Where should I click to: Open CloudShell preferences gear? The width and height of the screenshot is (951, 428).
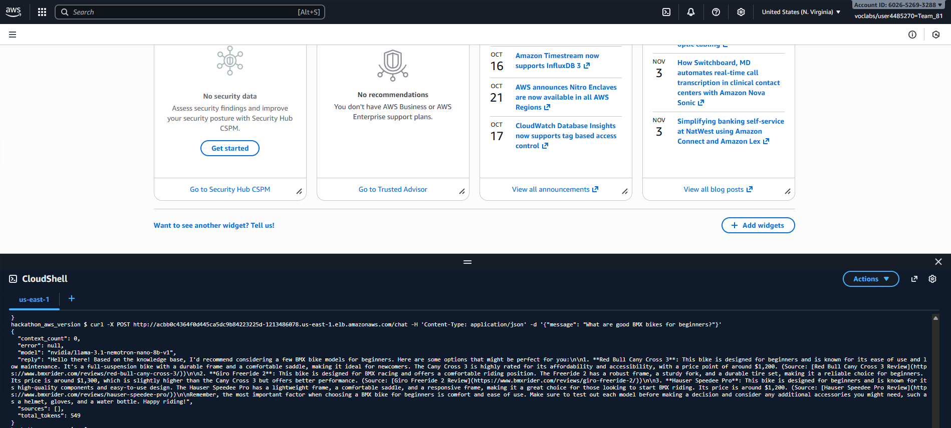932,279
